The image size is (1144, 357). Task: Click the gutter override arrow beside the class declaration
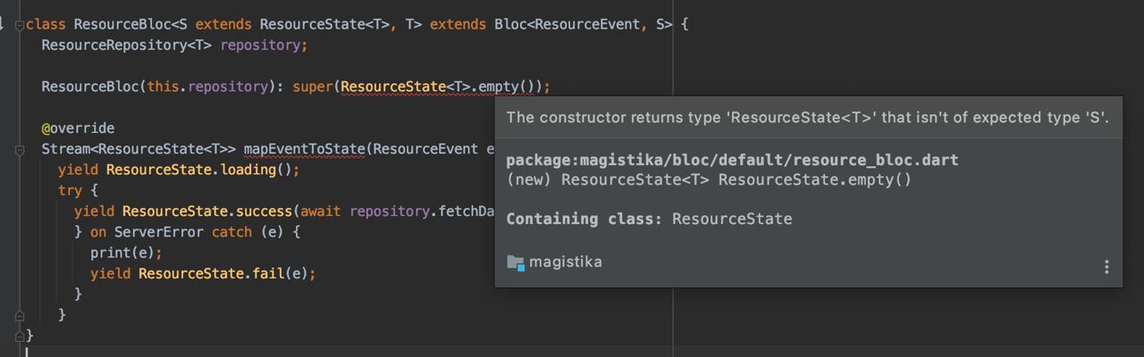coord(3,25)
